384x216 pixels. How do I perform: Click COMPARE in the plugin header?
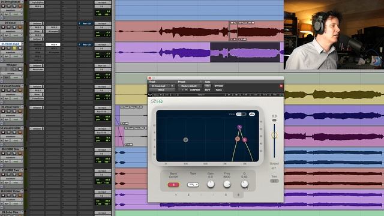point(195,90)
